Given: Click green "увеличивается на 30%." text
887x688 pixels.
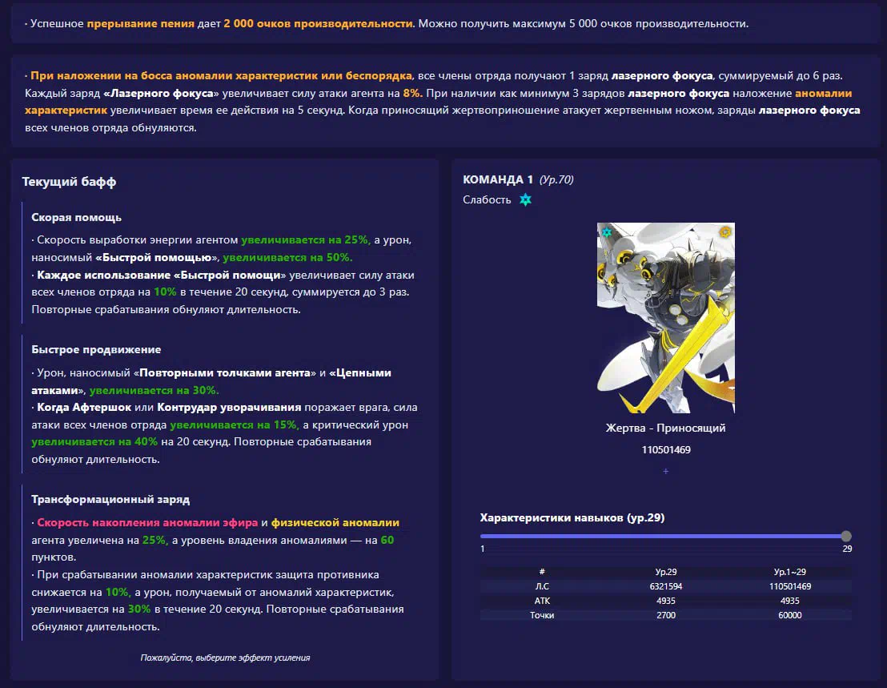Looking at the screenshot, I should tap(154, 390).
